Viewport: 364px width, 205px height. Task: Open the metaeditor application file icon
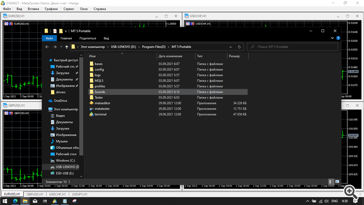pyautogui.click(x=91, y=103)
